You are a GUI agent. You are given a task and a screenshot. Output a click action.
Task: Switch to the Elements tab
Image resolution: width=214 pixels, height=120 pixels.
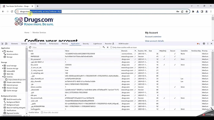(15, 44)
